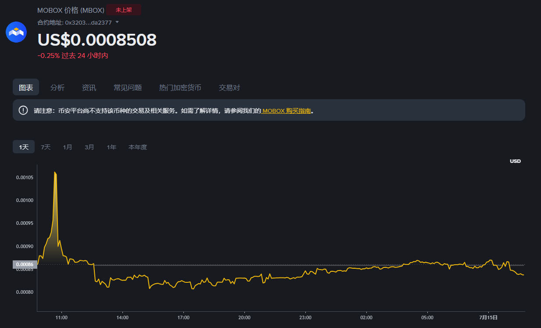541x328 pixels.
Task: Select the 1月 time range
Action: point(68,147)
